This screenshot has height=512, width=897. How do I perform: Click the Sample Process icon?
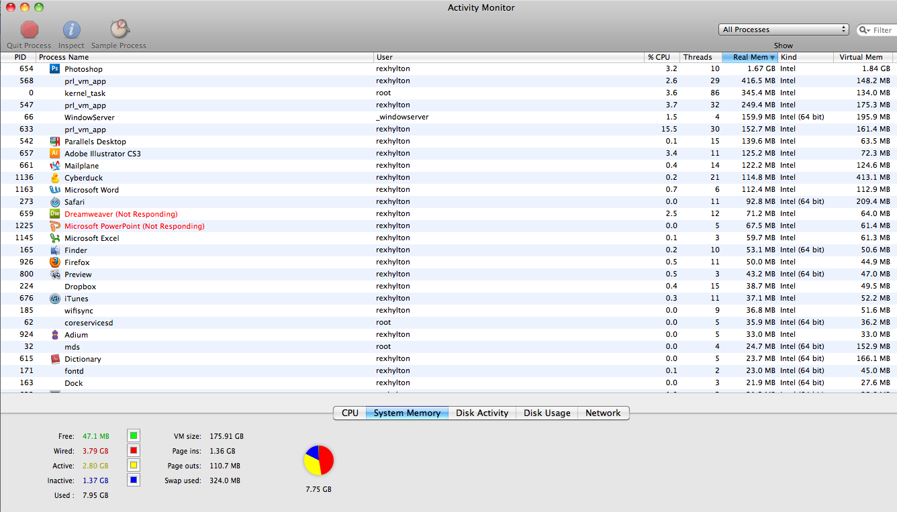click(119, 29)
